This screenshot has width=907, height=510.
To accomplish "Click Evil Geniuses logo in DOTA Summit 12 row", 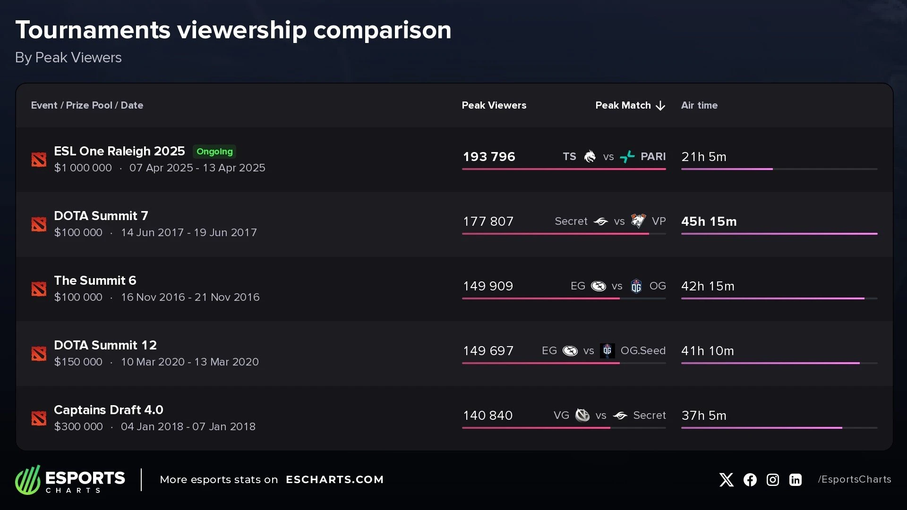I will coord(570,351).
